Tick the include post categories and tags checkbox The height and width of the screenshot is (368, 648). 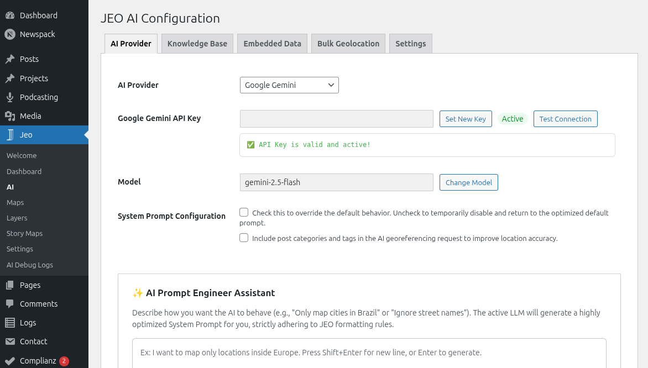click(244, 238)
